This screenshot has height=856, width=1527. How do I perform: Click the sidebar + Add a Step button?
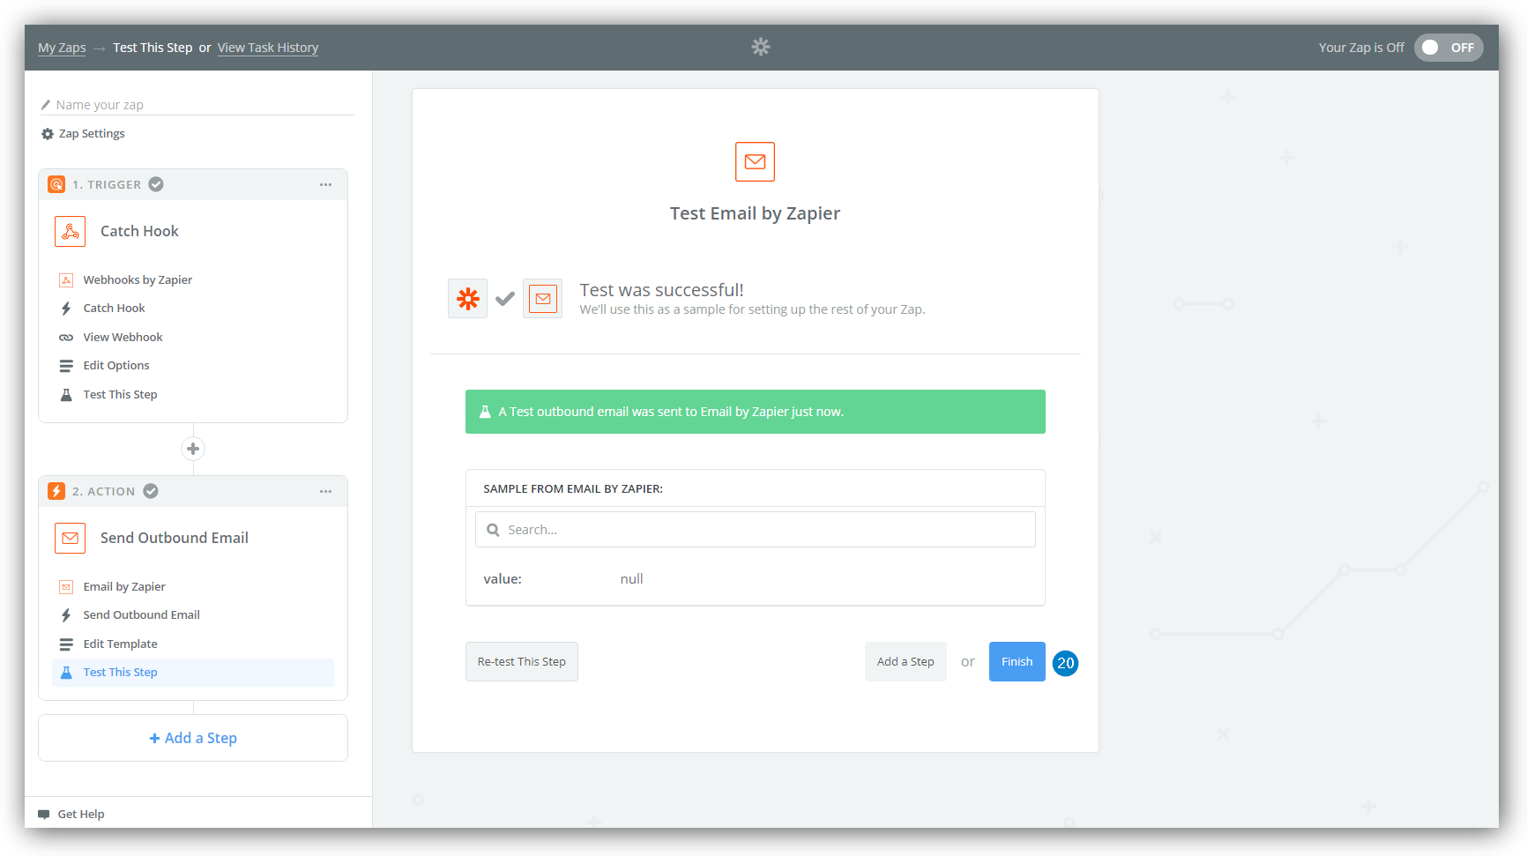click(193, 738)
